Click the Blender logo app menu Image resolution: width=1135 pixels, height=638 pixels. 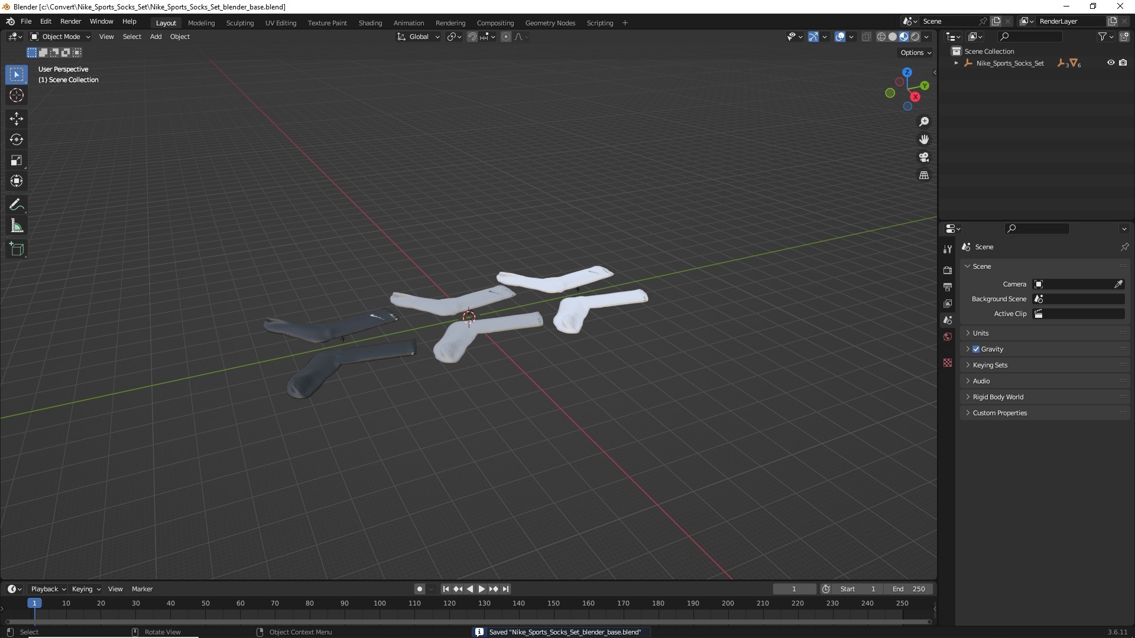click(x=10, y=21)
